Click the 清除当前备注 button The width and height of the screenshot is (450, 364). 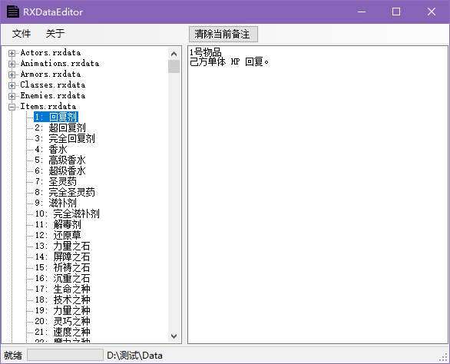pyautogui.click(x=223, y=34)
